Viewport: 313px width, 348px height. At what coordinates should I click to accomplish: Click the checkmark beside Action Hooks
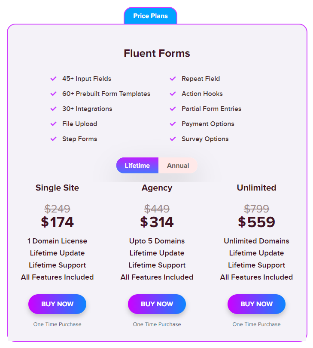coord(173,94)
